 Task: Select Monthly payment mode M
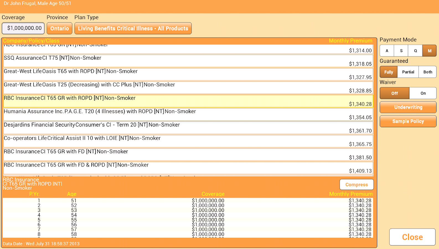coord(429,51)
